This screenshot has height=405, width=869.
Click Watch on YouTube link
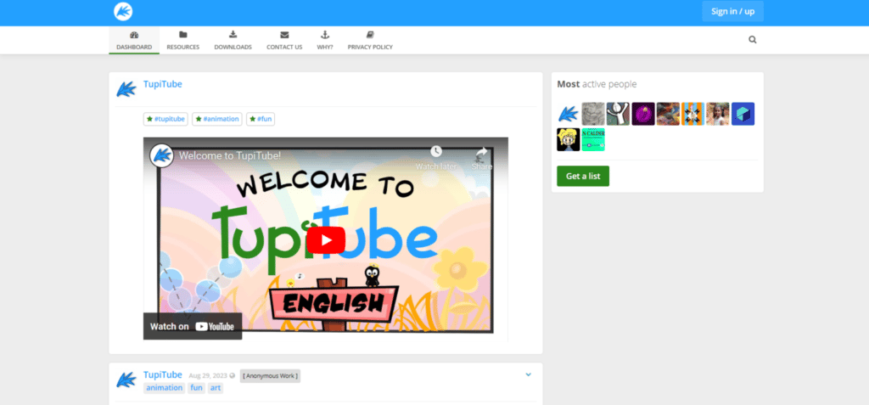click(x=192, y=326)
